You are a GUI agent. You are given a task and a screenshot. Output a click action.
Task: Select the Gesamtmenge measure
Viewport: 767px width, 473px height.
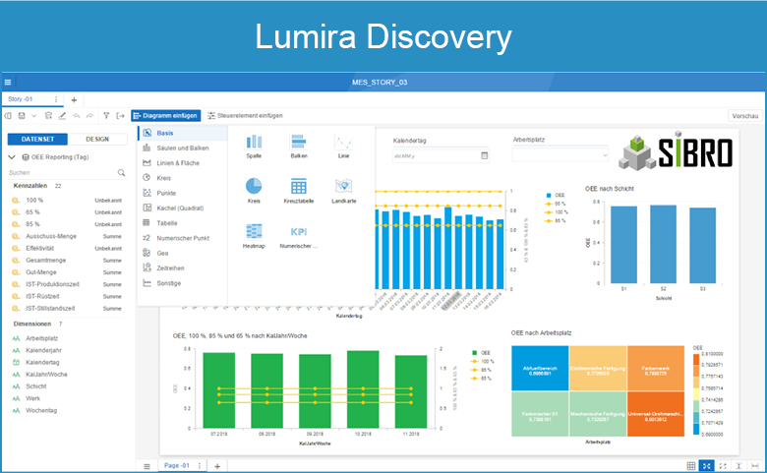67,261
